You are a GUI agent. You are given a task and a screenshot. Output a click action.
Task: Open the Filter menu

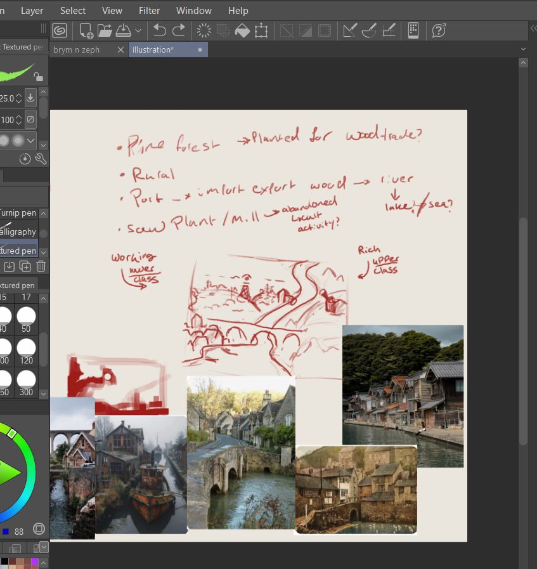coord(149,10)
